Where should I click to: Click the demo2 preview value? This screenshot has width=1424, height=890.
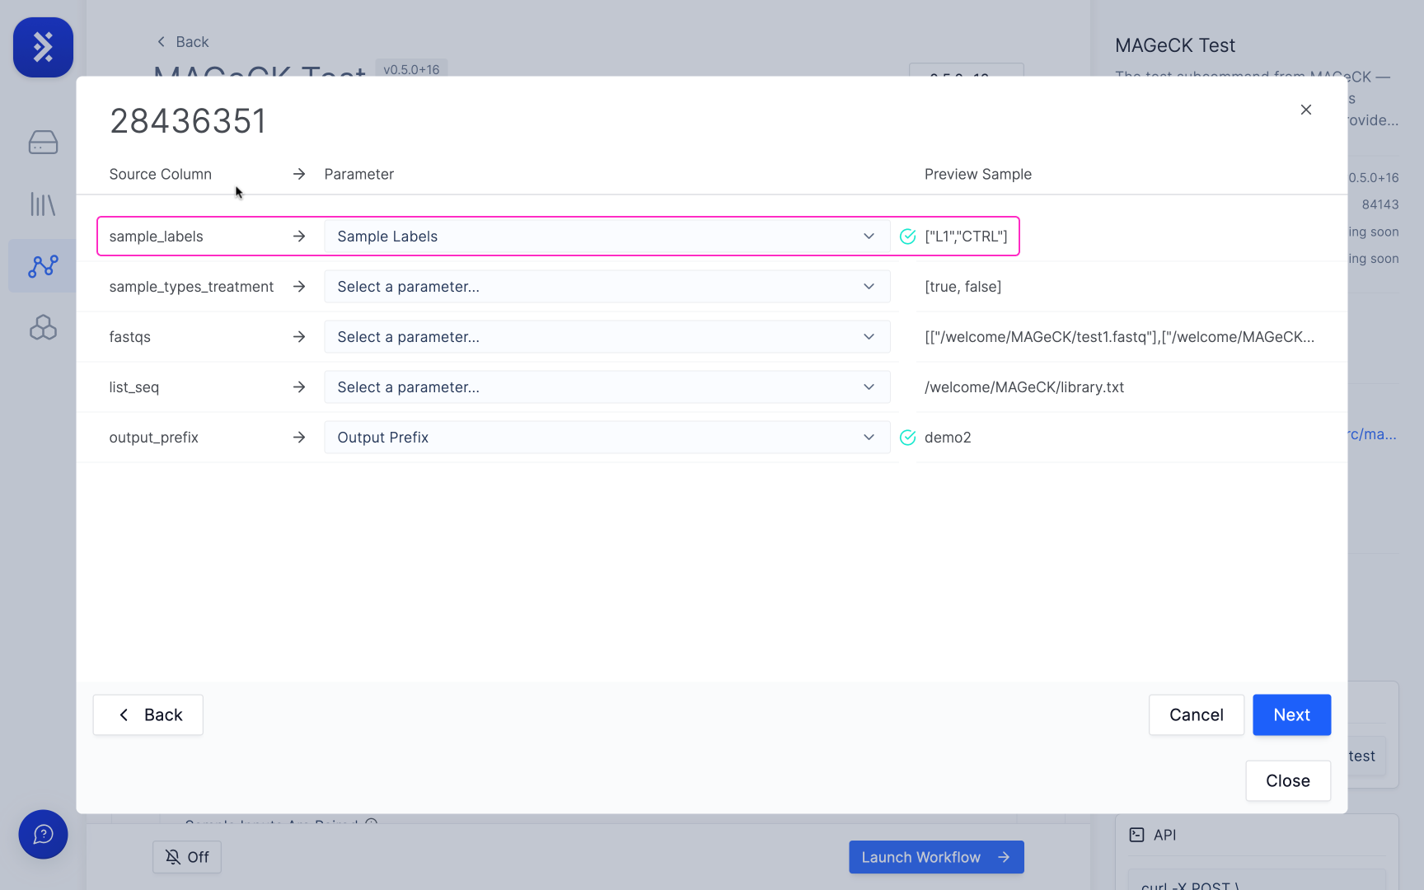[948, 438]
